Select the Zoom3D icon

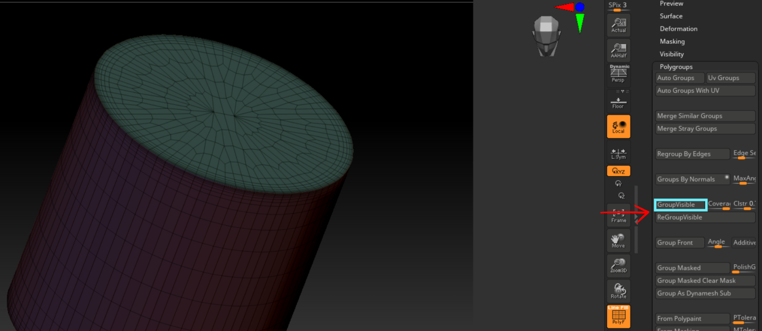tap(618, 266)
